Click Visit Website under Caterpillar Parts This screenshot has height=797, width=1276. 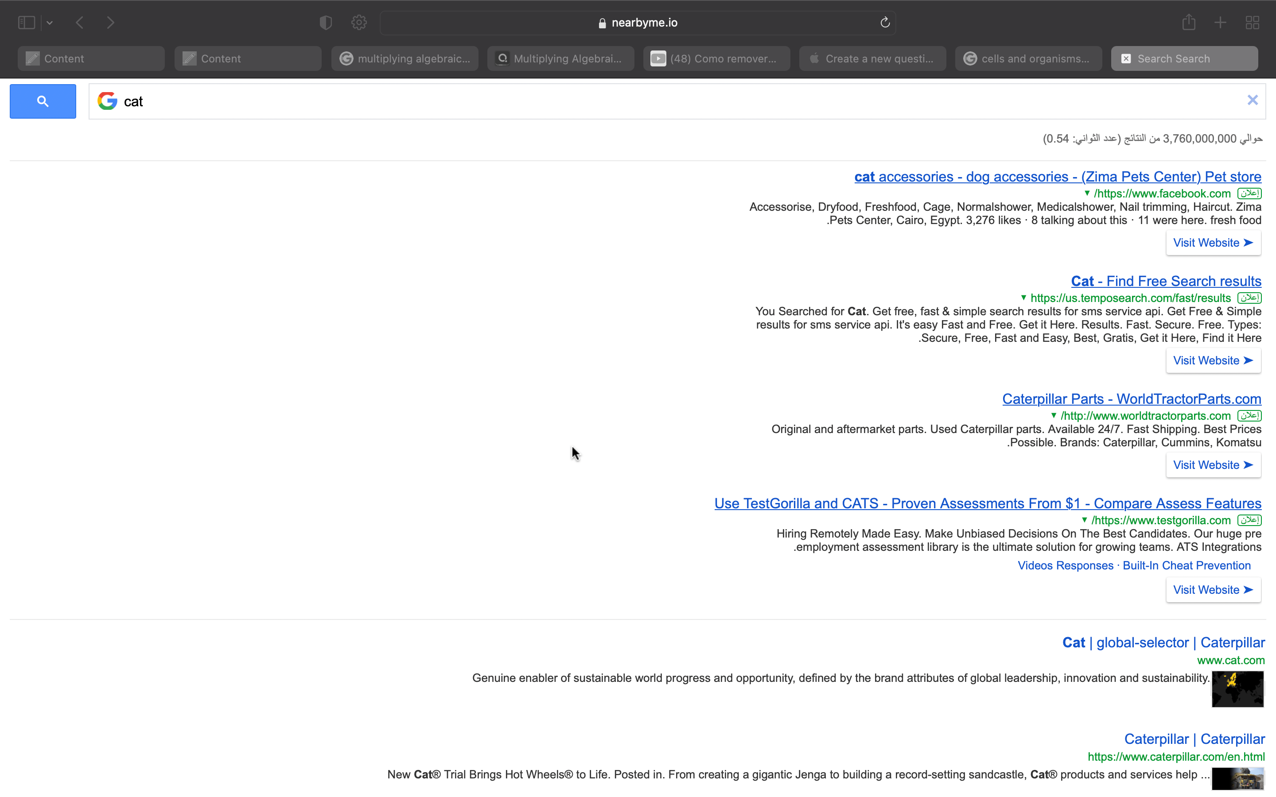coord(1213,465)
